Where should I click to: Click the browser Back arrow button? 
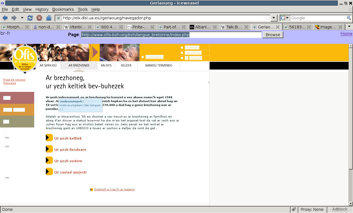[5, 18]
